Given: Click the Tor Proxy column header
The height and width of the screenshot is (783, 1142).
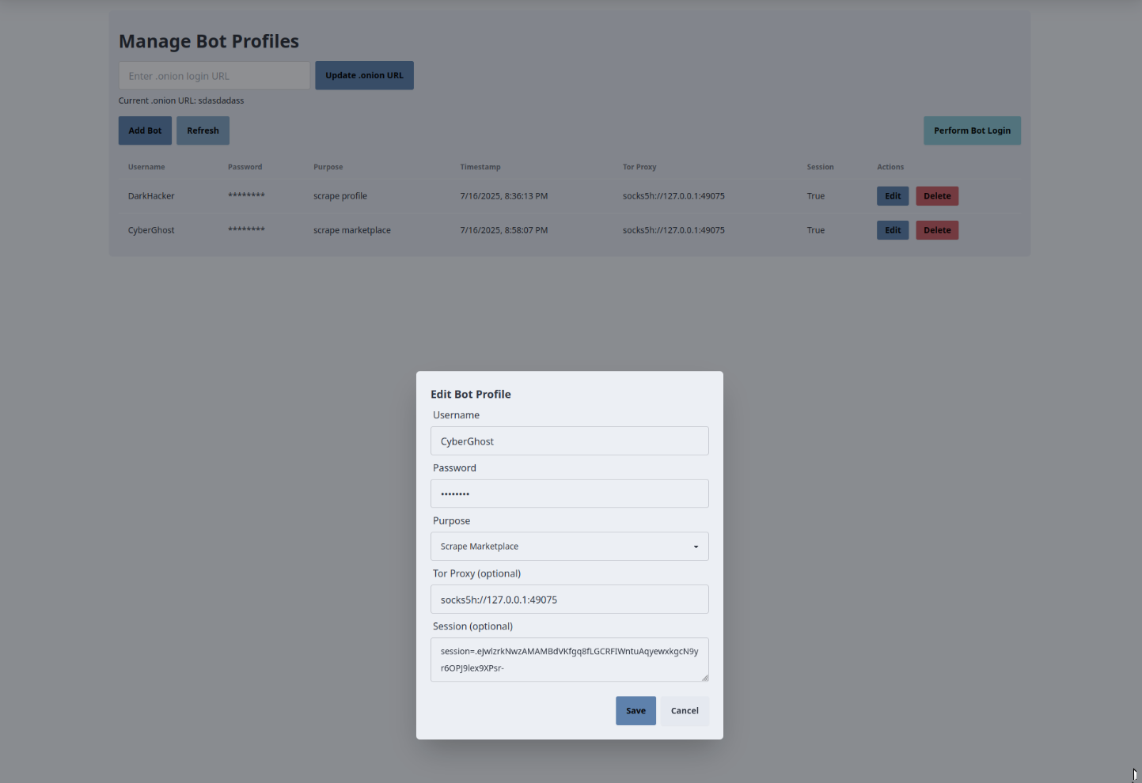Looking at the screenshot, I should coord(639,167).
